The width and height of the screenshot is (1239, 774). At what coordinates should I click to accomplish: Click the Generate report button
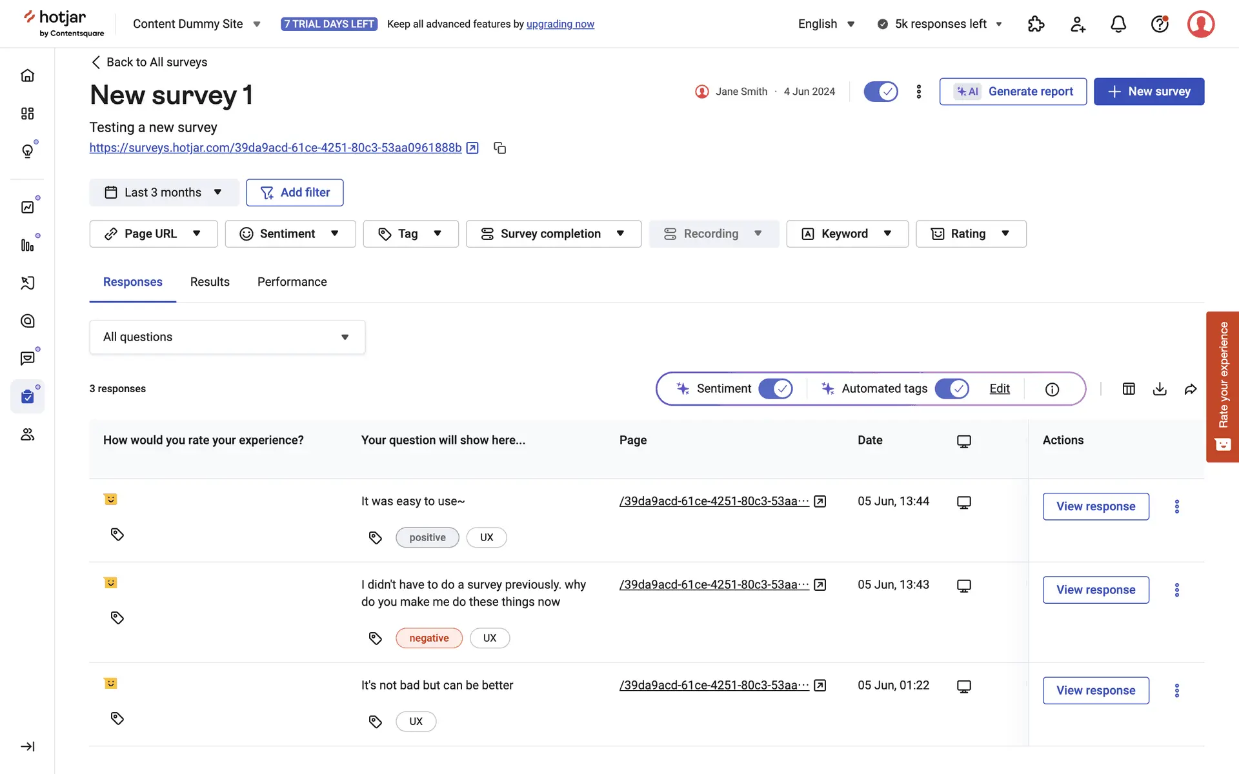click(x=1012, y=92)
